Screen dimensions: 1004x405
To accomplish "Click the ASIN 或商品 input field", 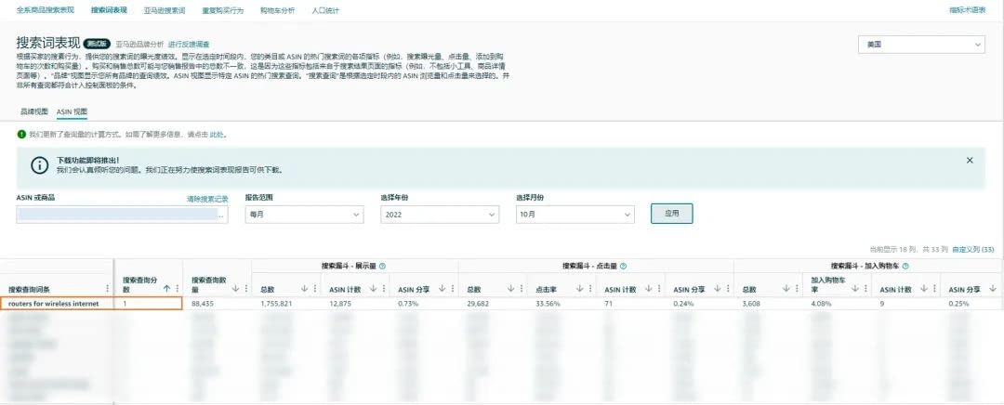I will (121, 215).
